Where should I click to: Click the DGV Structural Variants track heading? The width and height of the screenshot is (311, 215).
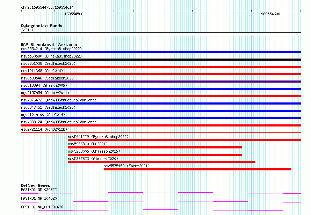pyautogui.click(x=49, y=45)
